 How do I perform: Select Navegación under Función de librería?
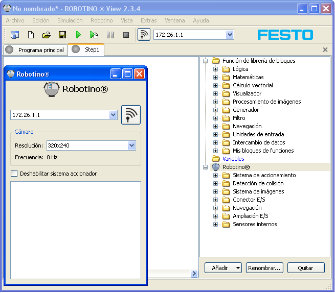pos(247,126)
